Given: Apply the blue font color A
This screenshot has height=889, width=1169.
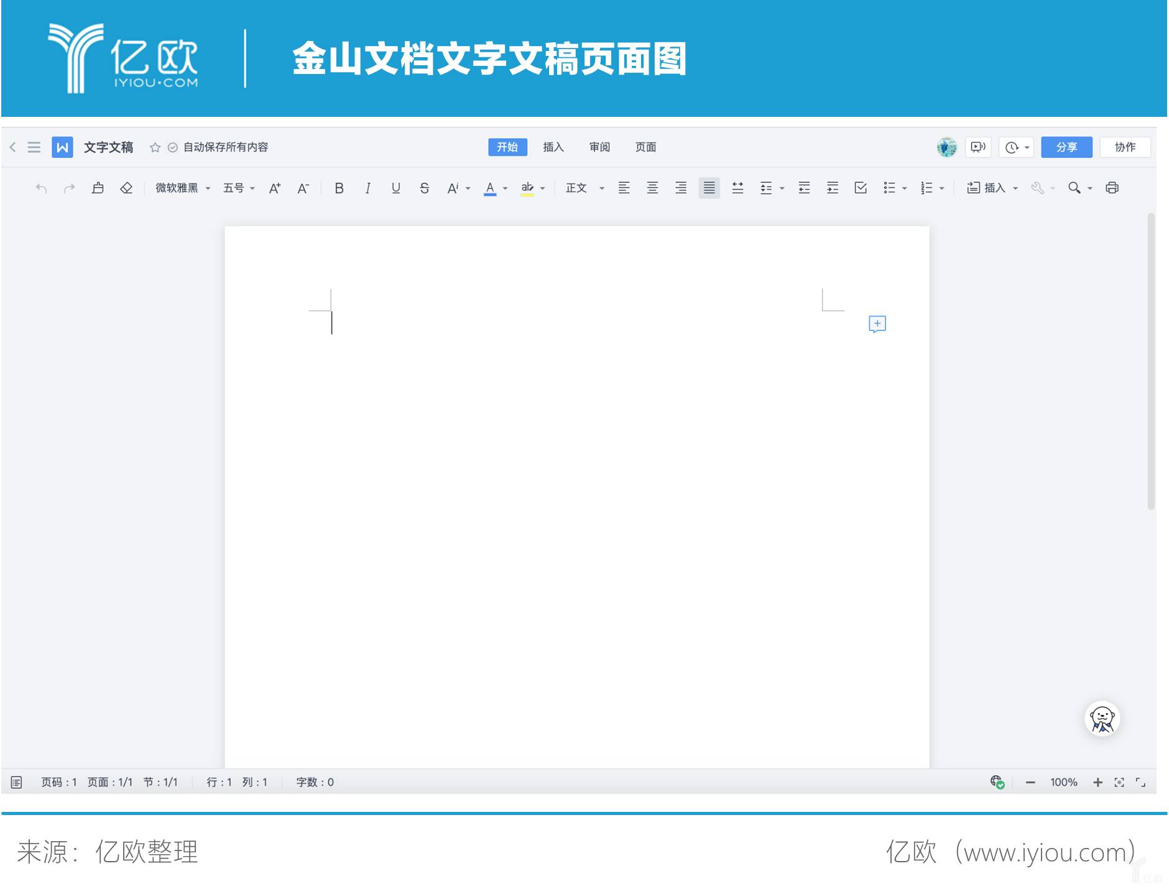Looking at the screenshot, I should (490, 188).
